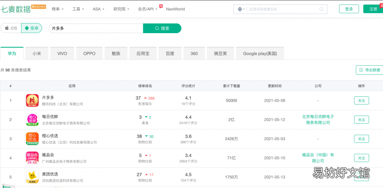Image resolution: width=383 pixels, height=188 pixels.
Task: Switch to the OPPO store tab
Action: (x=90, y=53)
